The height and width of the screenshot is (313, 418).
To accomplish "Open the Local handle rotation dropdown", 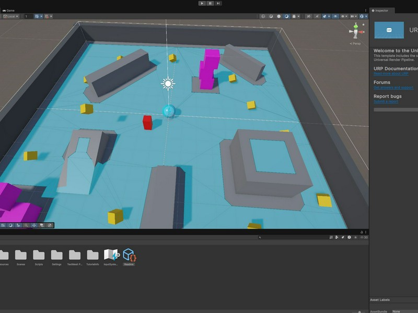I will (10, 16).
